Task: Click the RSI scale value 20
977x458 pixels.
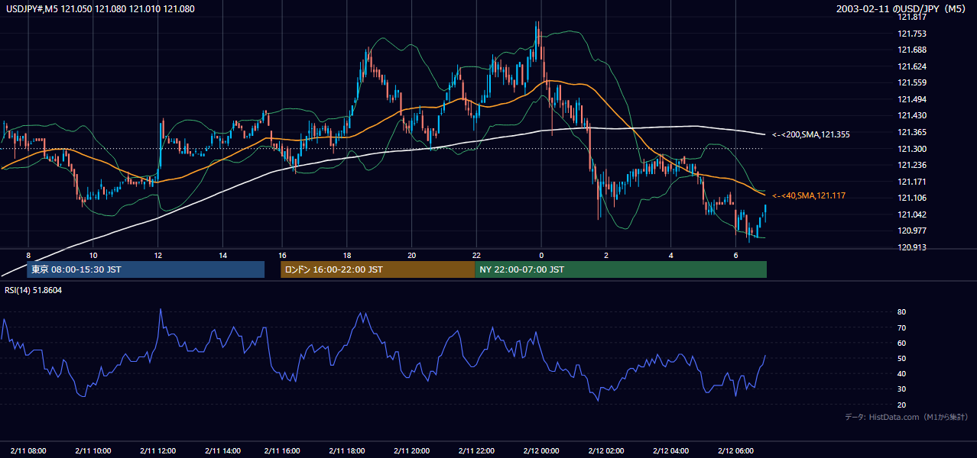Action: [901, 405]
